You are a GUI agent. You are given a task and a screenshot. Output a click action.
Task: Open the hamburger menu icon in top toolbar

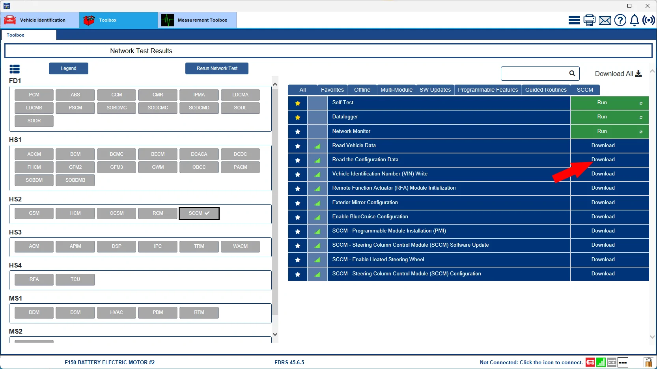coord(574,20)
